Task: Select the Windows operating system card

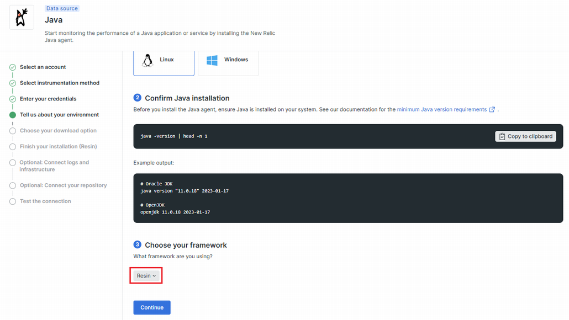Action: pos(228,63)
